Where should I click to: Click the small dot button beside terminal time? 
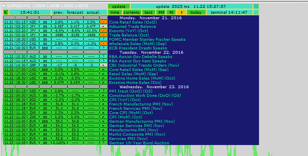click(x=256, y=13)
